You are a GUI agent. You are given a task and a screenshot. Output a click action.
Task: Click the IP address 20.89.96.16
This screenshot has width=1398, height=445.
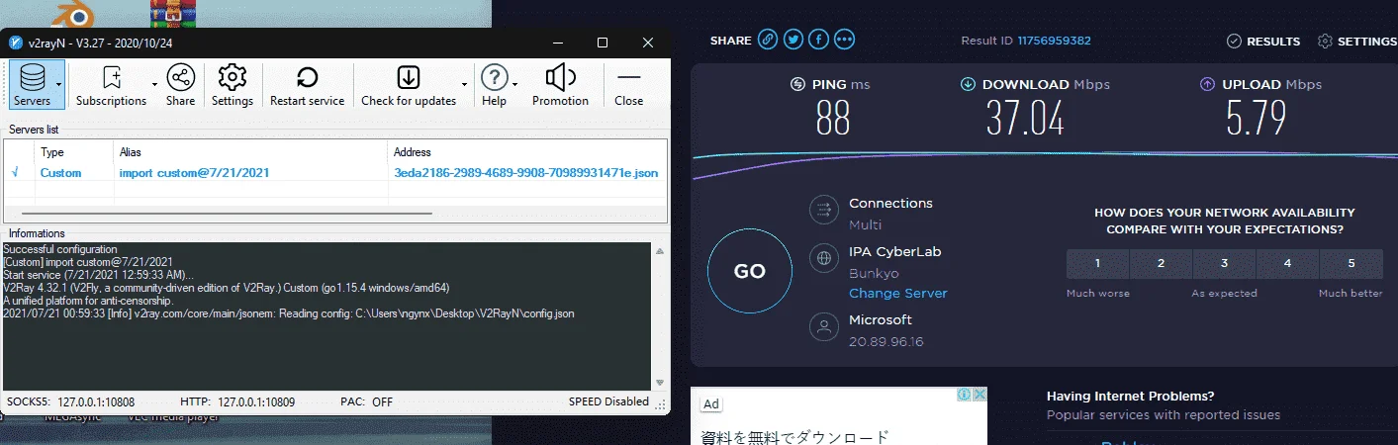886,342
